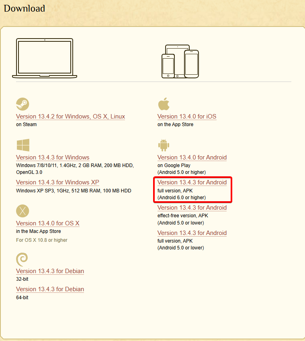Open Version 13.4.2 for Windows, OS X, Linux link
Screen dimensions: 305x341
tap(70, 116)
